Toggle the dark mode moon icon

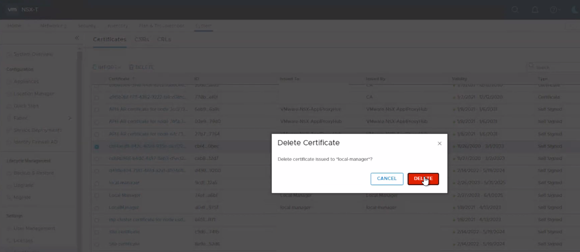[x=575, y=10]
